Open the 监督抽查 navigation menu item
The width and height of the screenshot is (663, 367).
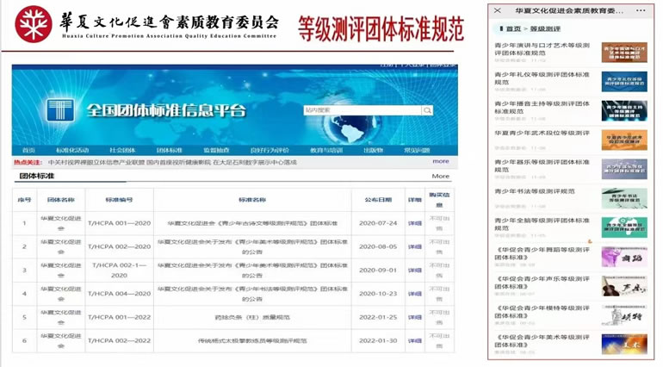coord(216,150)
